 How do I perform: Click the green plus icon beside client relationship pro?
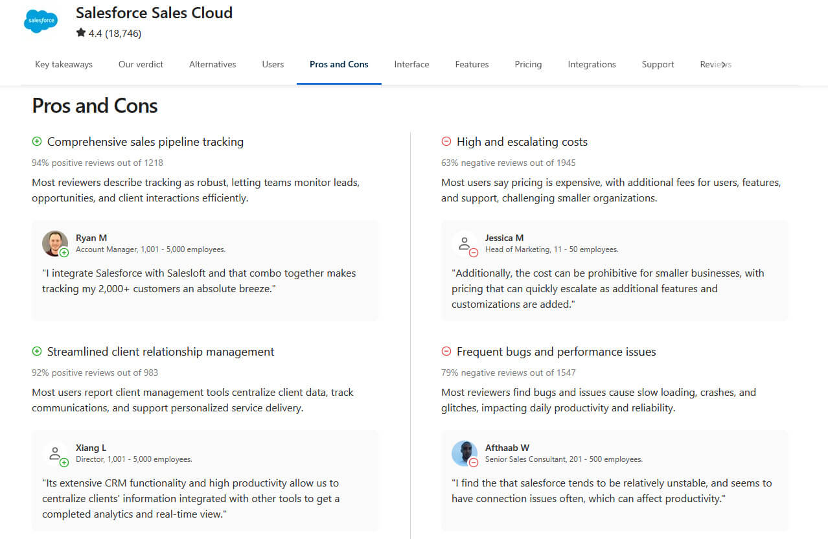(37, 351)
